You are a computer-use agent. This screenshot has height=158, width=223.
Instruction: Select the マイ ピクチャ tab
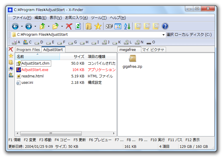point(153,50)
